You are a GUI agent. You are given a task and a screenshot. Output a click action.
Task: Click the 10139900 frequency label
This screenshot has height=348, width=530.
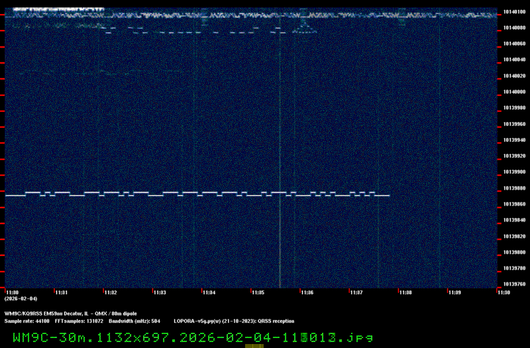(513, 172)
